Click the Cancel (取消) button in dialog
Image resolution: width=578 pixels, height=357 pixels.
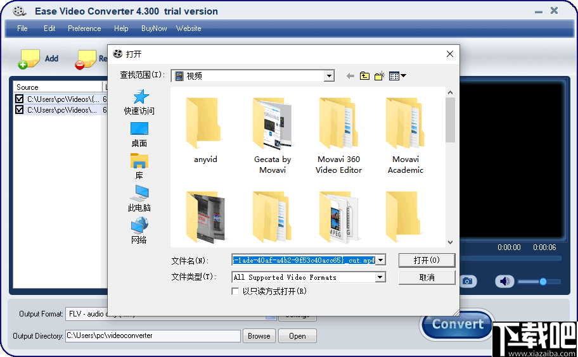[427, 277]
